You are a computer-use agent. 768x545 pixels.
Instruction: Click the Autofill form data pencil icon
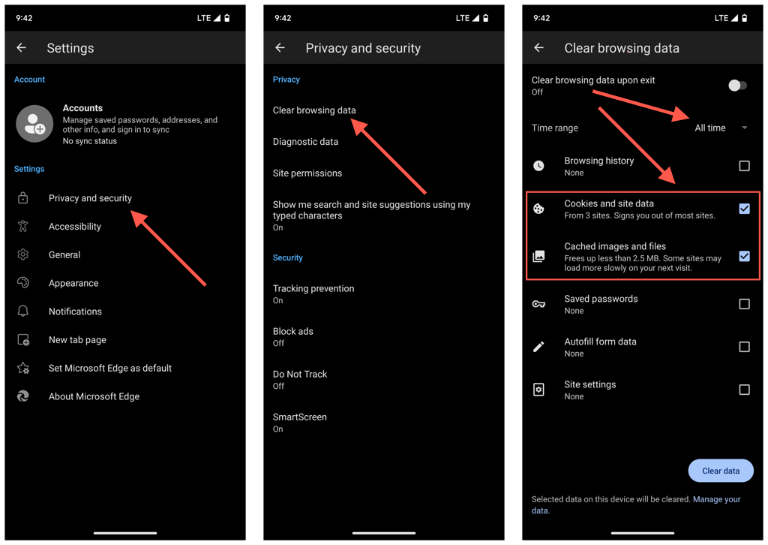[538, 347]
